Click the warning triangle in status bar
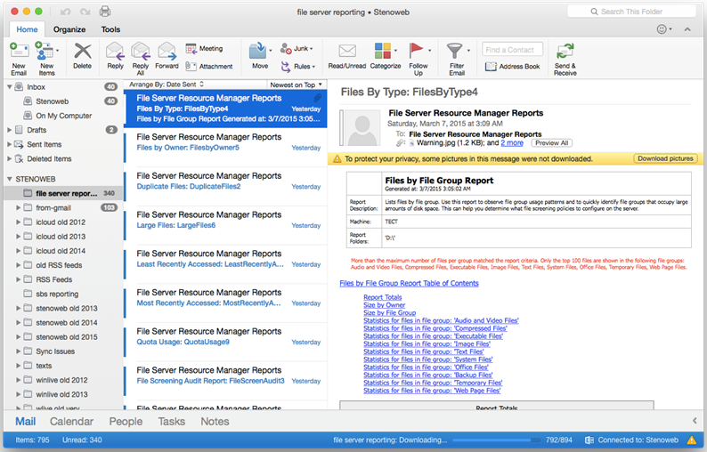This screenshot has height=452, width=707. coord(691,440)
